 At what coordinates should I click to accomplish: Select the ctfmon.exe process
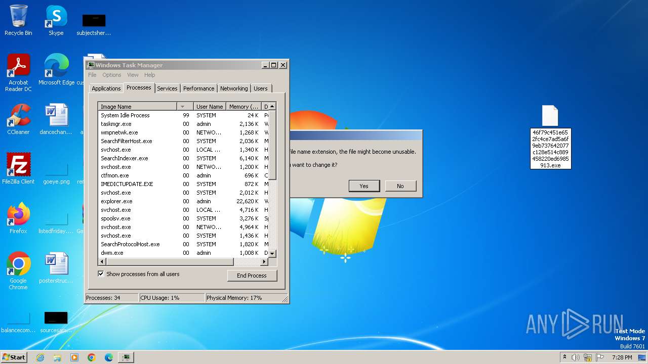pos(183,175)
